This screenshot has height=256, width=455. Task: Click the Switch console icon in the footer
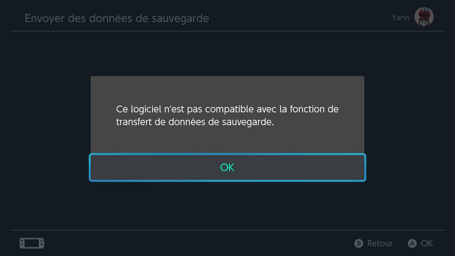pyautogui.click(x=32, y=243)
